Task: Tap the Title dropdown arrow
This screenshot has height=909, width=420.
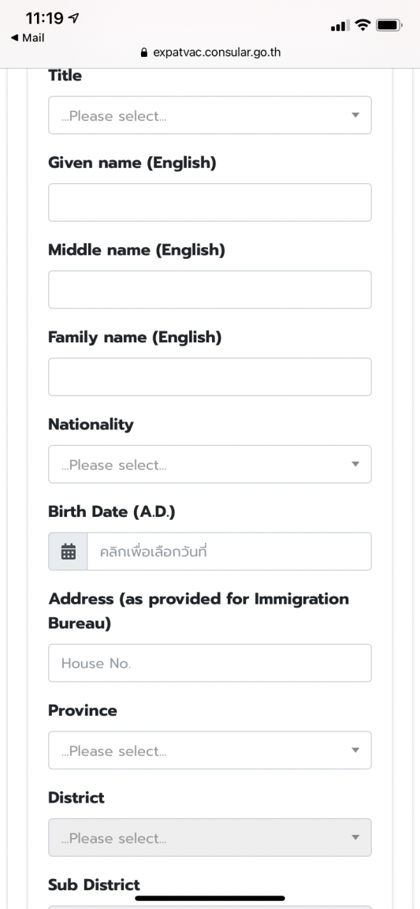Action: (x=355, y=115)
